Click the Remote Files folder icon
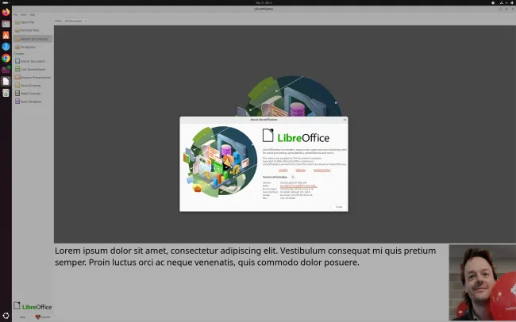 17,30
